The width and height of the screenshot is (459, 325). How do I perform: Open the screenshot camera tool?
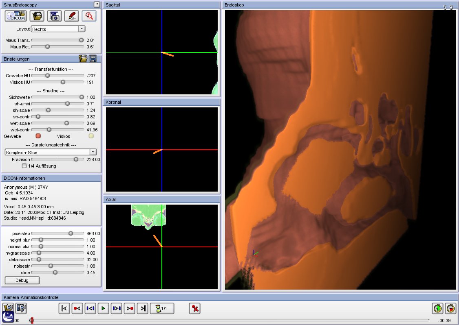click(54, 16)
